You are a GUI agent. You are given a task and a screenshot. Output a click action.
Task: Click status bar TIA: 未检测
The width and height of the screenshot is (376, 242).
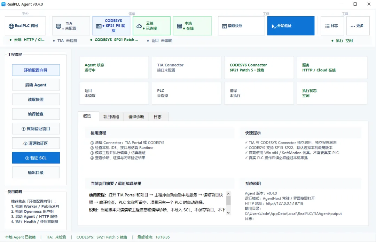click(x=56, y=237)
